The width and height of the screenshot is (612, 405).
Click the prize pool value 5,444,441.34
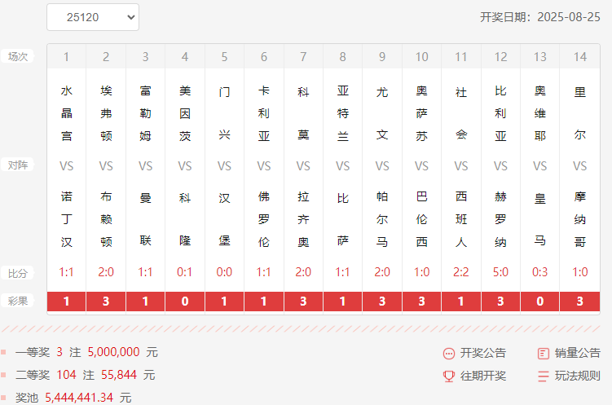[x=79, y=398]
